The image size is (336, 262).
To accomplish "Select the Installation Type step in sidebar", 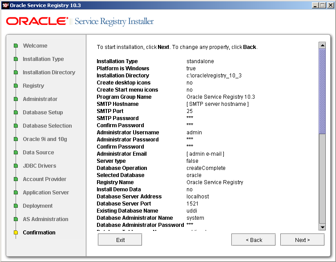I will pyautogui.click(x=43, y=59).
